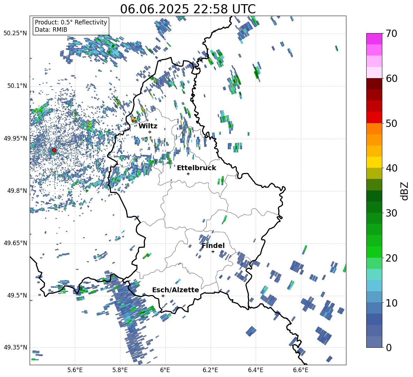413x377 pixels.
Task: Click the 49.5°N latitude label
Action: tap(17, 295)
